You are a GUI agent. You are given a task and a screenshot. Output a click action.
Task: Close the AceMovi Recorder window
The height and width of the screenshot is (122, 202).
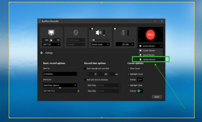[162, 21]
